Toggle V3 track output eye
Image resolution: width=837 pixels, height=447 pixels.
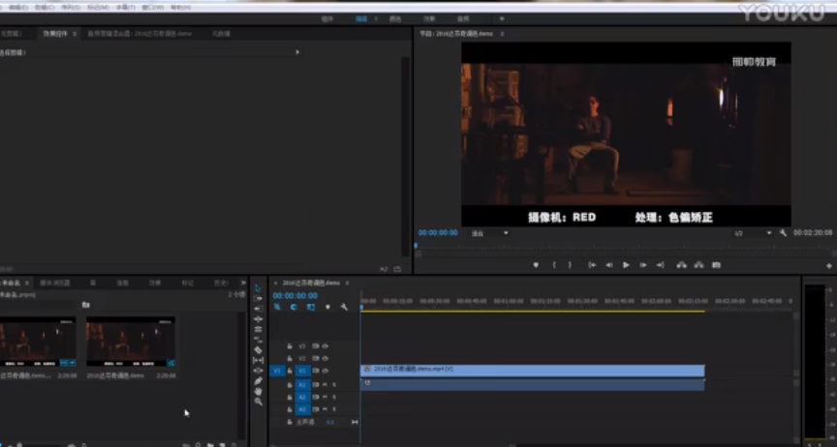tap(325, 346)
